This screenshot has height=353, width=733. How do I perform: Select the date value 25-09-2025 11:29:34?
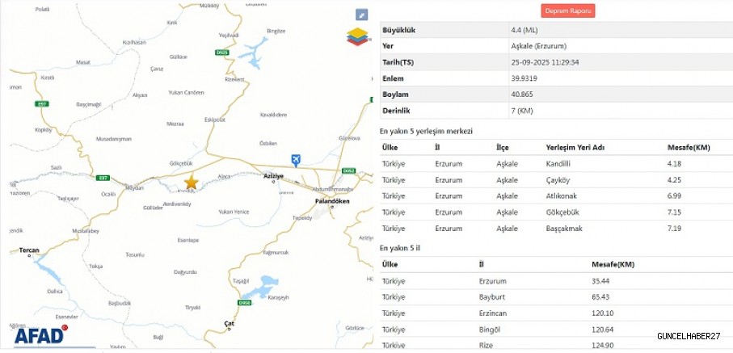click(545, 62)
